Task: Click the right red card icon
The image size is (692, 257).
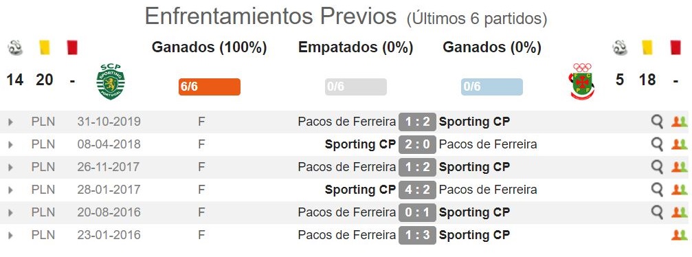Action: point(676,47)
